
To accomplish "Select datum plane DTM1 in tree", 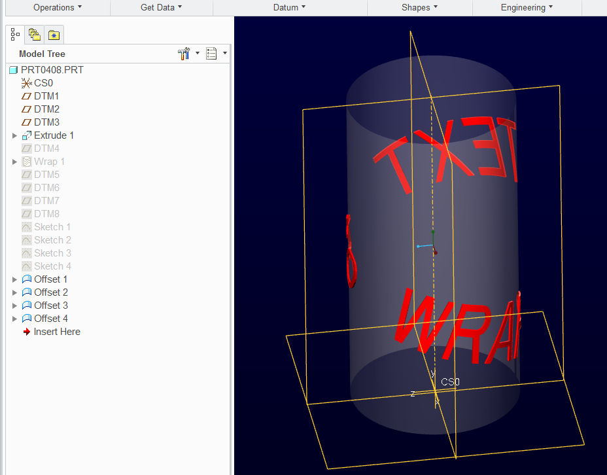I will [46, 96].
